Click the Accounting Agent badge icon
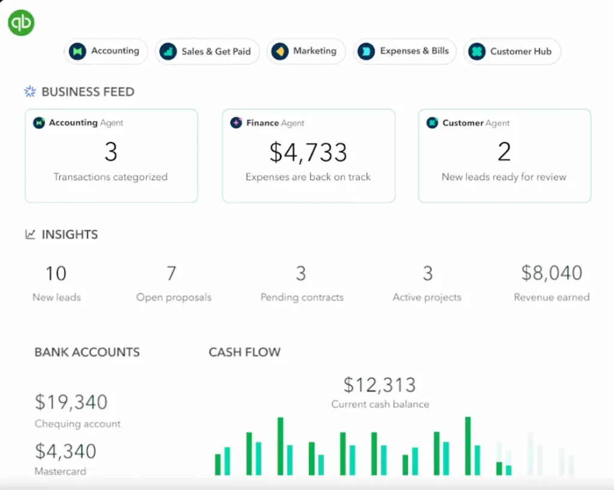The height and width of the screenshot is (490, 614). pos(40,123)
